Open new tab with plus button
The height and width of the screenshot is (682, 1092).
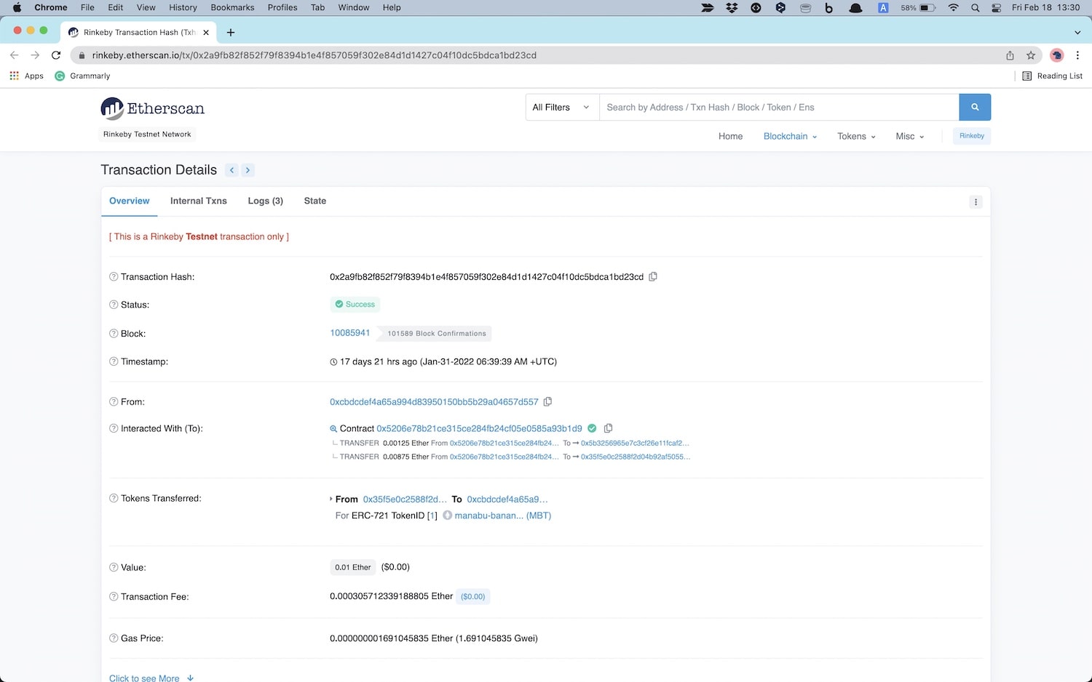pos(231,32)
